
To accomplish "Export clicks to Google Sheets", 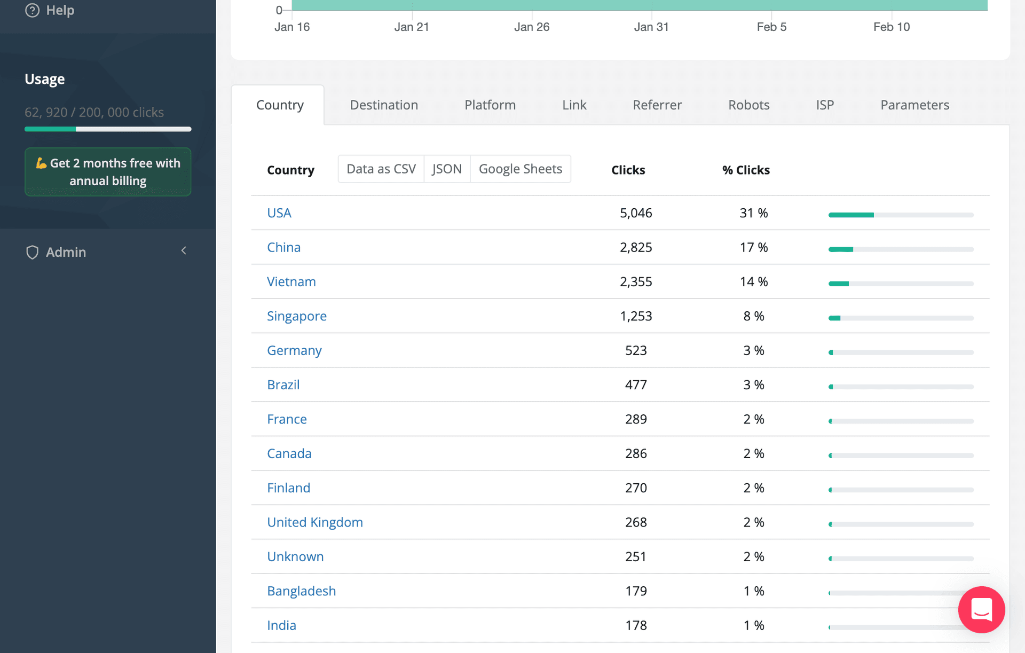I will pyautogui.click(x=520, y=169).
